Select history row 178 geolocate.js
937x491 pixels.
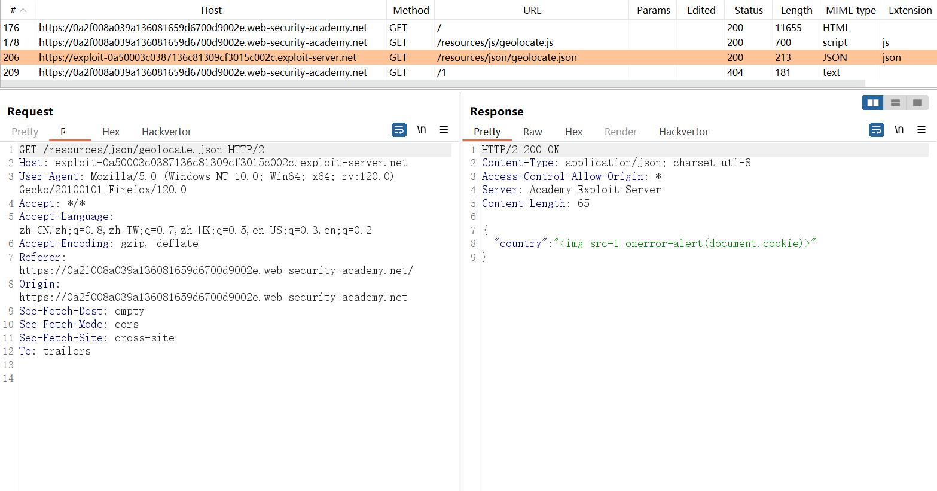coord(468,42)
